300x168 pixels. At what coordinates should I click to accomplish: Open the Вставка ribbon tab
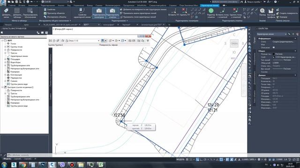[x=22, y=5]
